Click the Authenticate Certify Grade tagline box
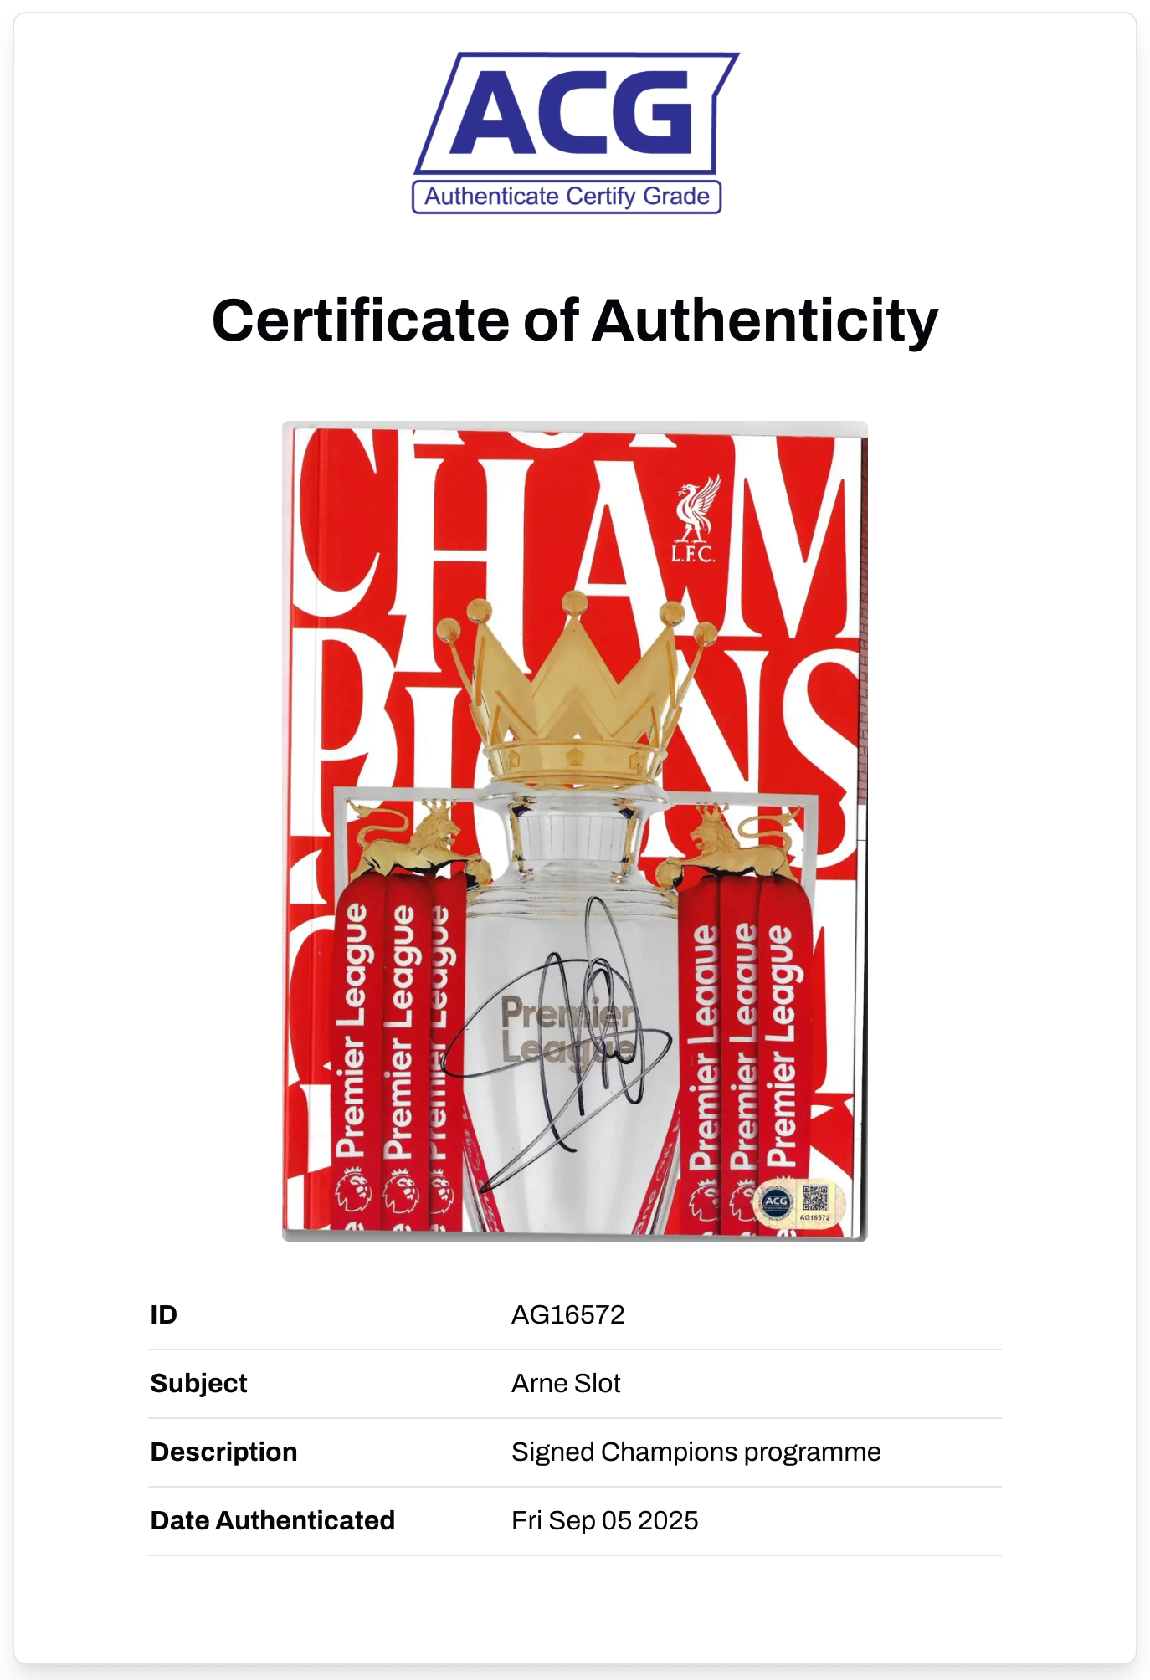1150x1680 pixels. pos(567,197)
